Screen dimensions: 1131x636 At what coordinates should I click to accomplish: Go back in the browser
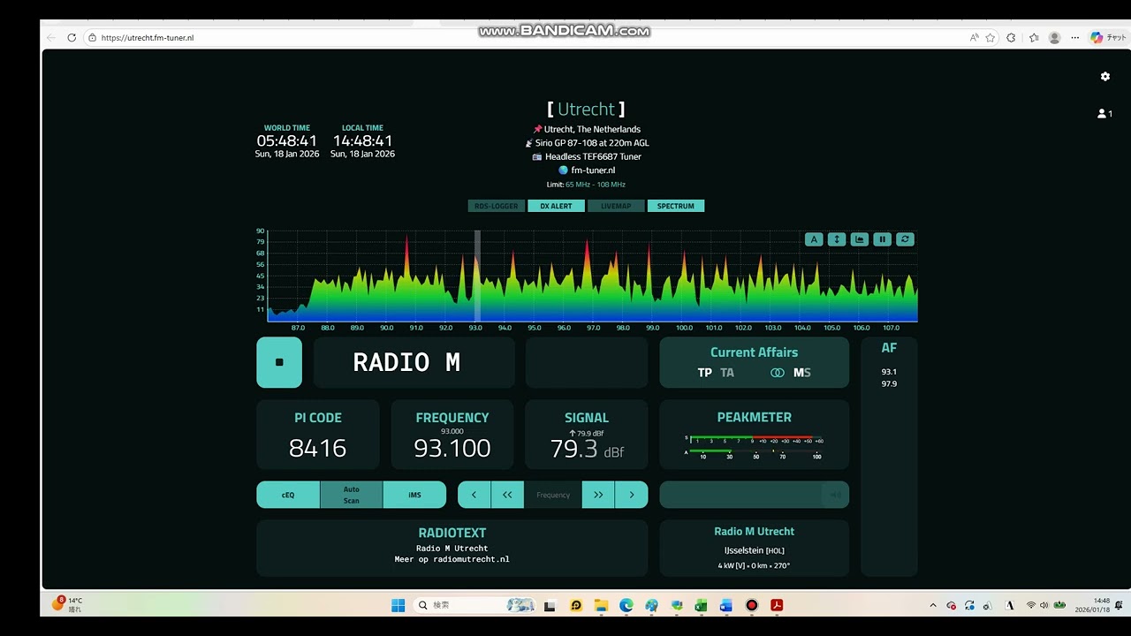pyautogui.click(x=51, y=38)
